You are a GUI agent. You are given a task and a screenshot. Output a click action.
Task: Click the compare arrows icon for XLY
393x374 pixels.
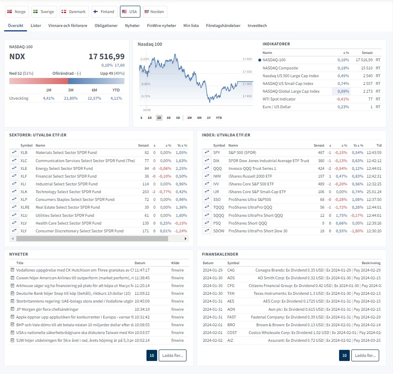[14, 231]
